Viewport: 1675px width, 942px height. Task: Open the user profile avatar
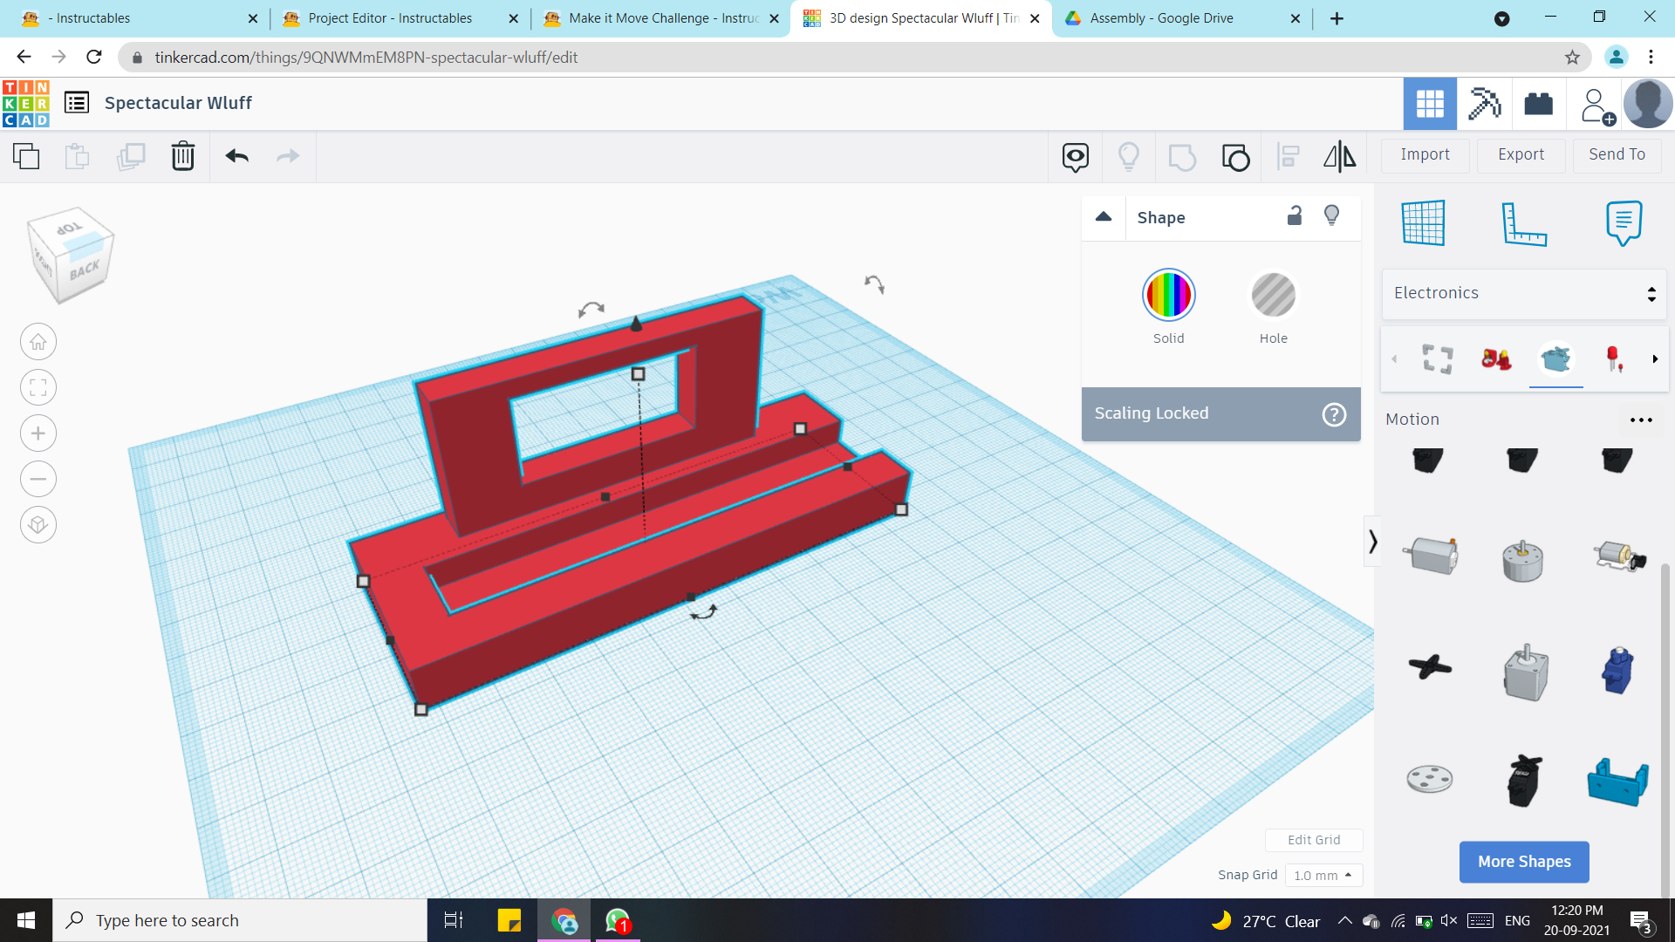click(1648, 104)
